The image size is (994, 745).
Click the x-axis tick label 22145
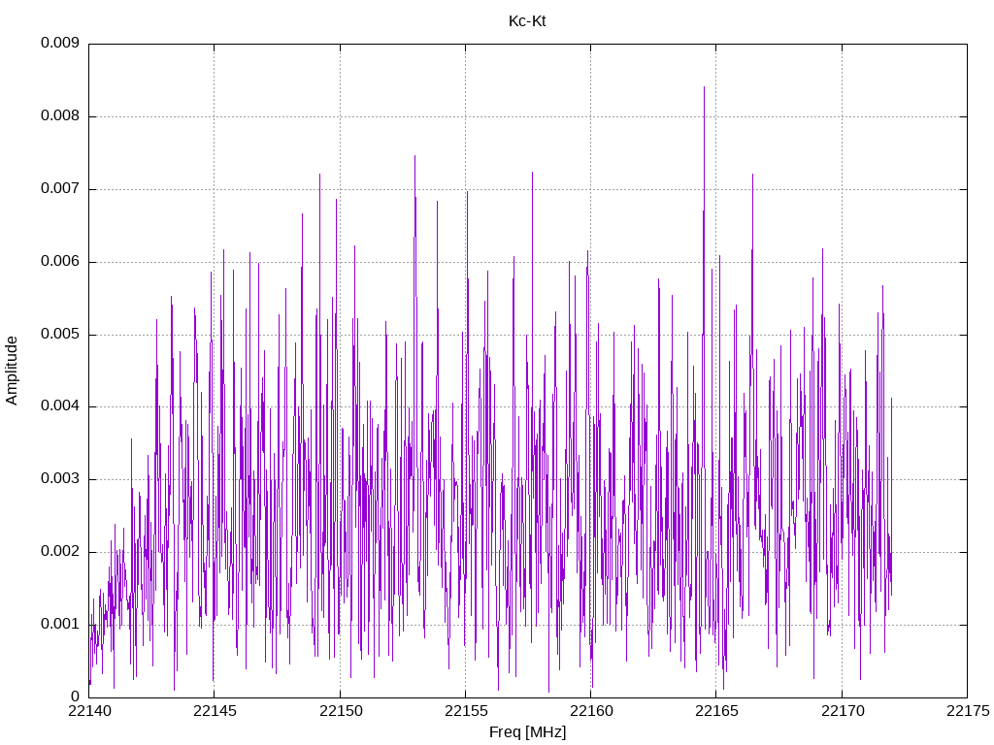coord(215,711)
